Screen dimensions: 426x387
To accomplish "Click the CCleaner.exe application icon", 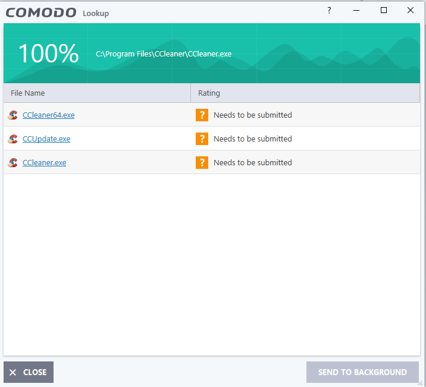I will coord(12,162).
